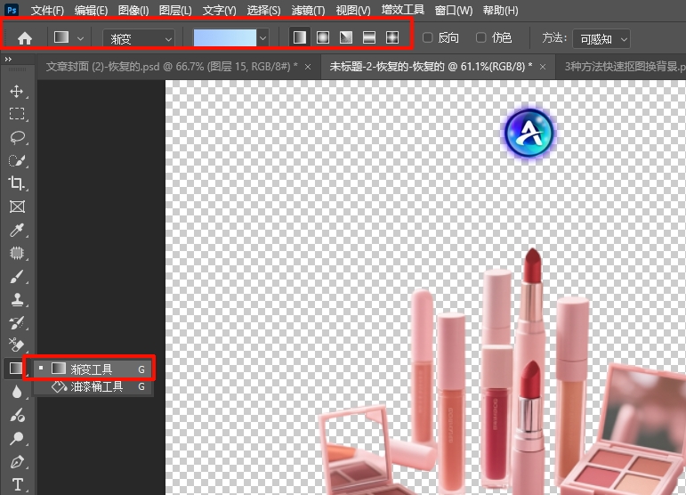Select the Clone Stamp tool
Viewport: 686px width, 495px height.
16,299
